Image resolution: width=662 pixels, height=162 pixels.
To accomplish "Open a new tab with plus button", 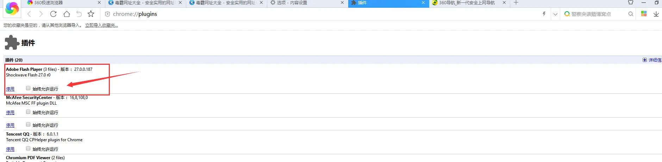I will (516, 2).
